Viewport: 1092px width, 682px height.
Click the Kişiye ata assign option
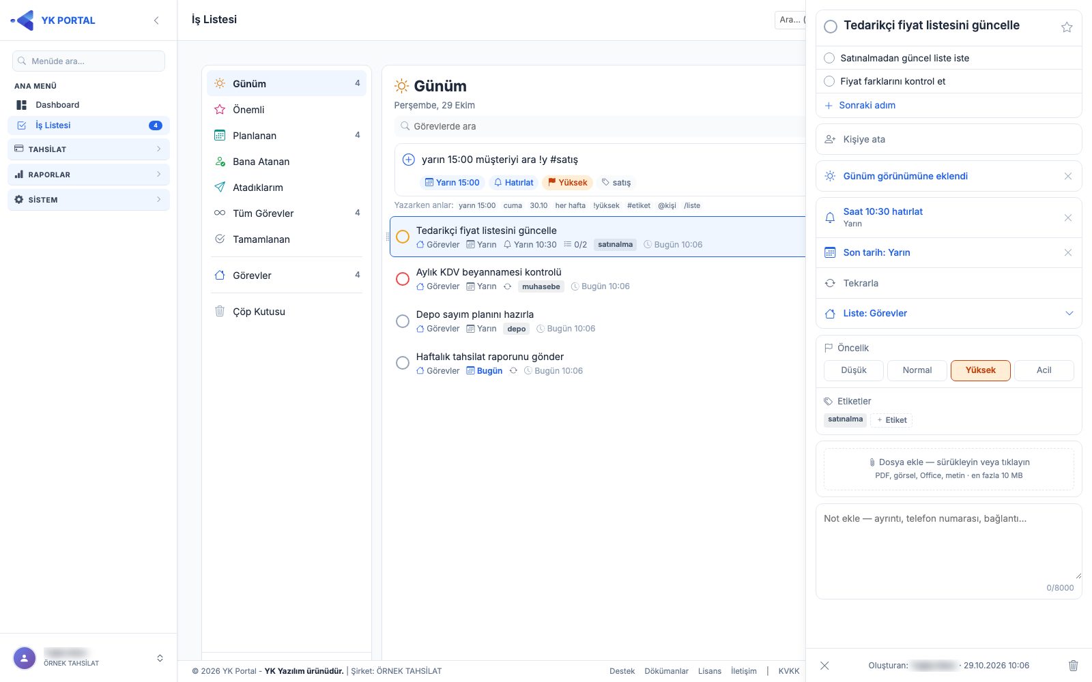point(949,139)
